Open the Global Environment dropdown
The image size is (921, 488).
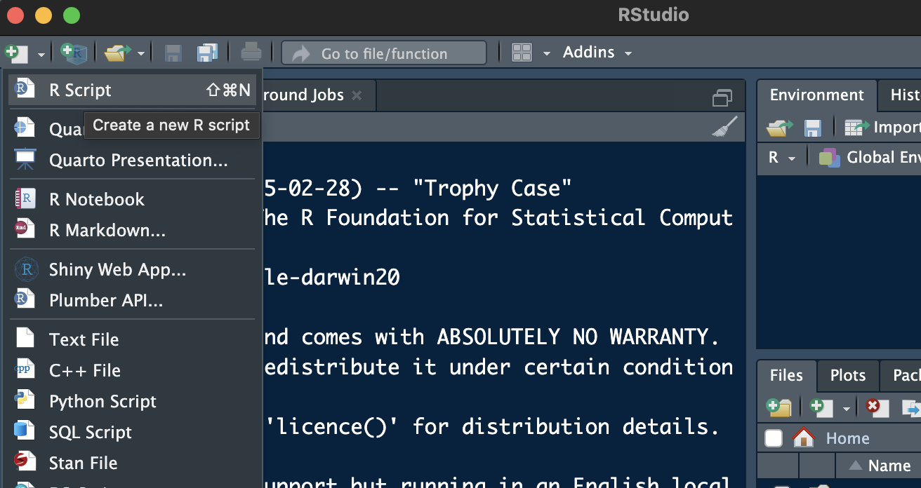point(869,157)
